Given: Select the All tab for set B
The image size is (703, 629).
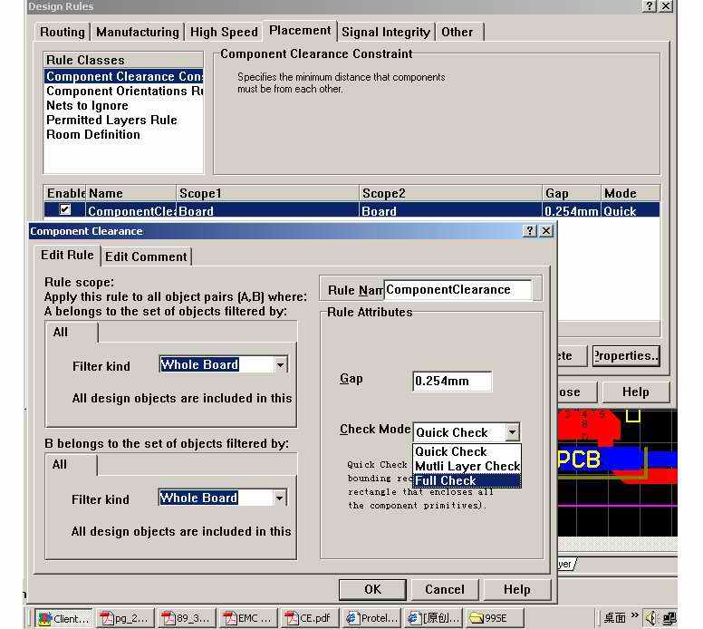Looking at the screenshot, I should [x=71, y=464].
